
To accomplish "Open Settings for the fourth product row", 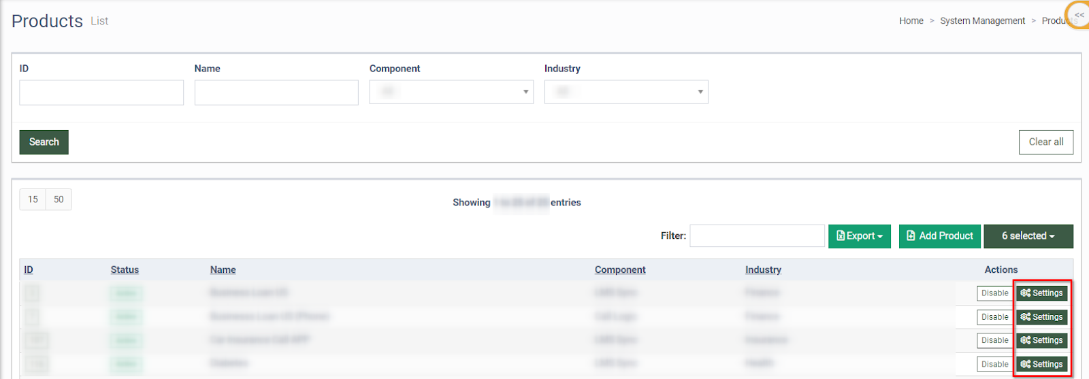I will pyautogui.click(x=1041, y=364).
